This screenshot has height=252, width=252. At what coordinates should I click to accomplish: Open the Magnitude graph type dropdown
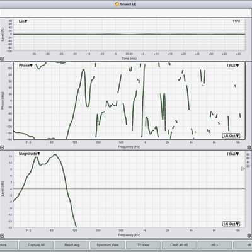(x=30, y=154)
